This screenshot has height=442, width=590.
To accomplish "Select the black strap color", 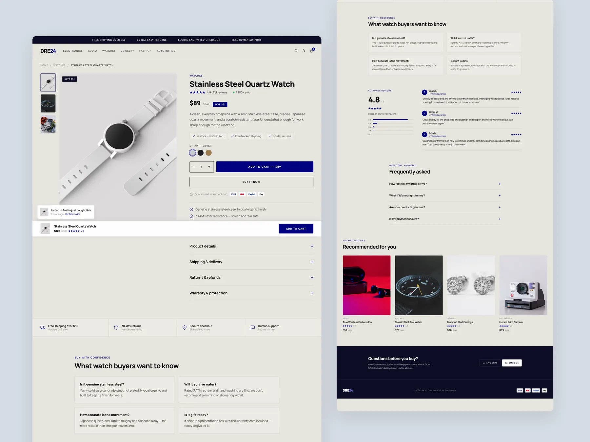I will (x=201, y=153).
